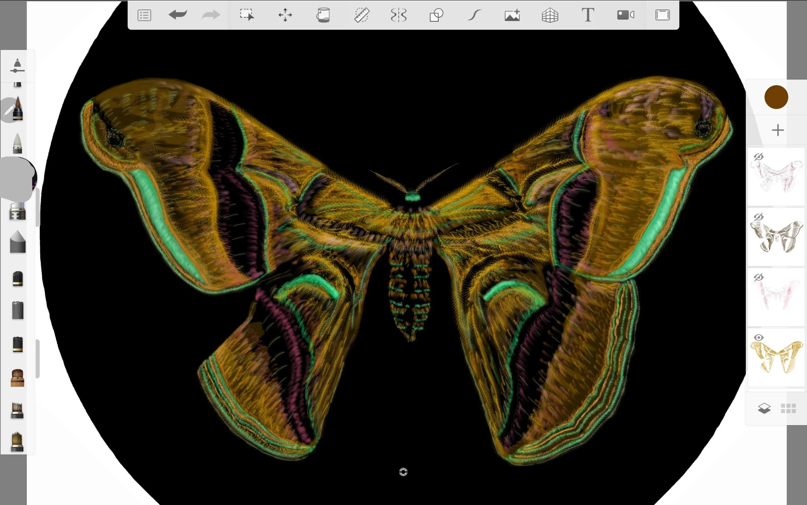807x505 pixels.
Task: Select the pink sketch layer thumbnail
Action: [x=776, y=176]
